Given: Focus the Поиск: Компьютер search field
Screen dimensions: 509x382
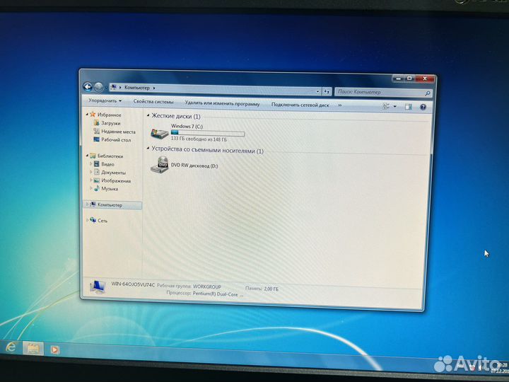Looking at the screenshot, I should 382,93.
